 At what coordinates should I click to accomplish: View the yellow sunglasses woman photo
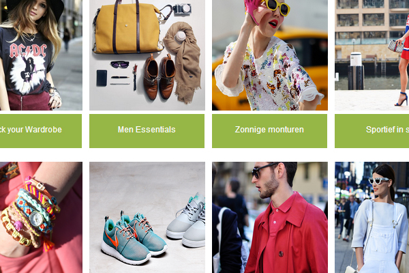tap(270, 55)
